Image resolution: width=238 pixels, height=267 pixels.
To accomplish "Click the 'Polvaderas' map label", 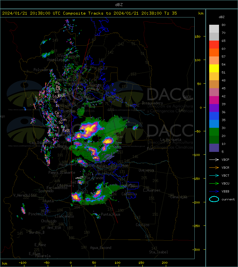I will (43, 70).
